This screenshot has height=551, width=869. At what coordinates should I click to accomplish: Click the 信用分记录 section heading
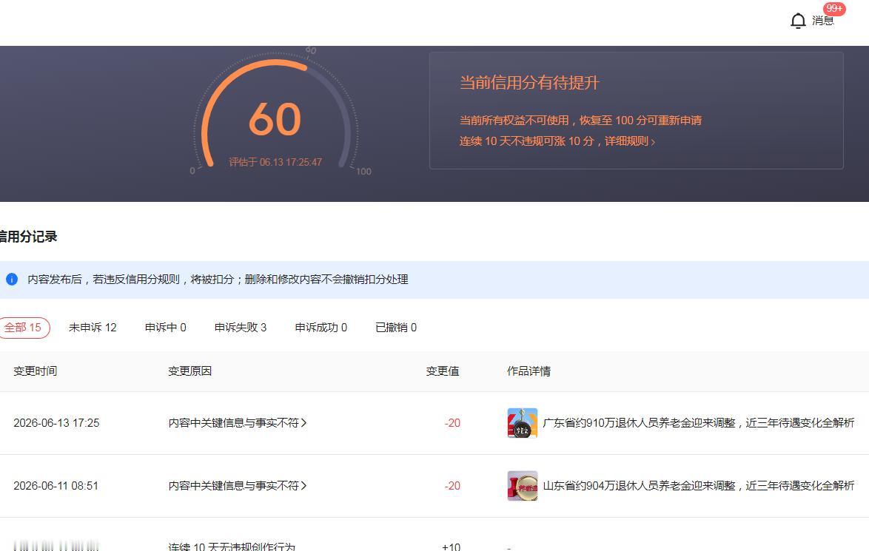[x=28, y=237]
